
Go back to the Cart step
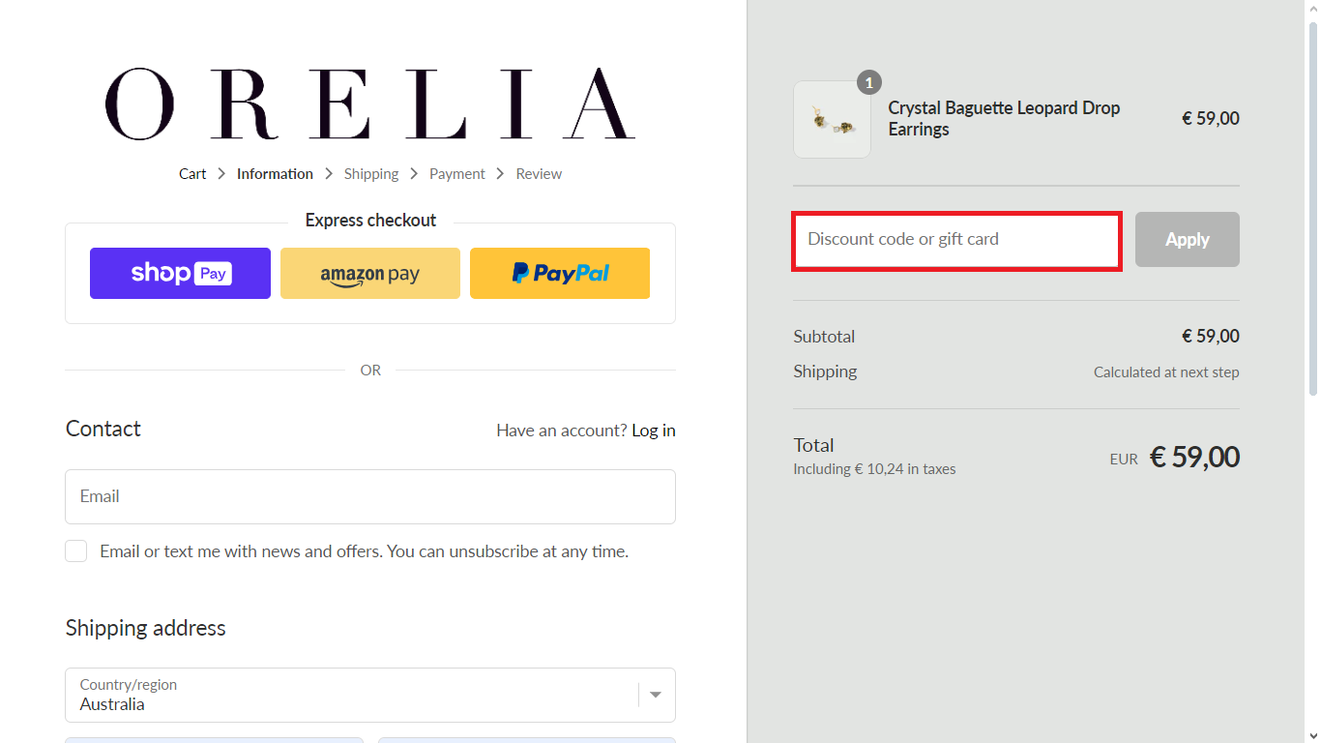(192, 173)
